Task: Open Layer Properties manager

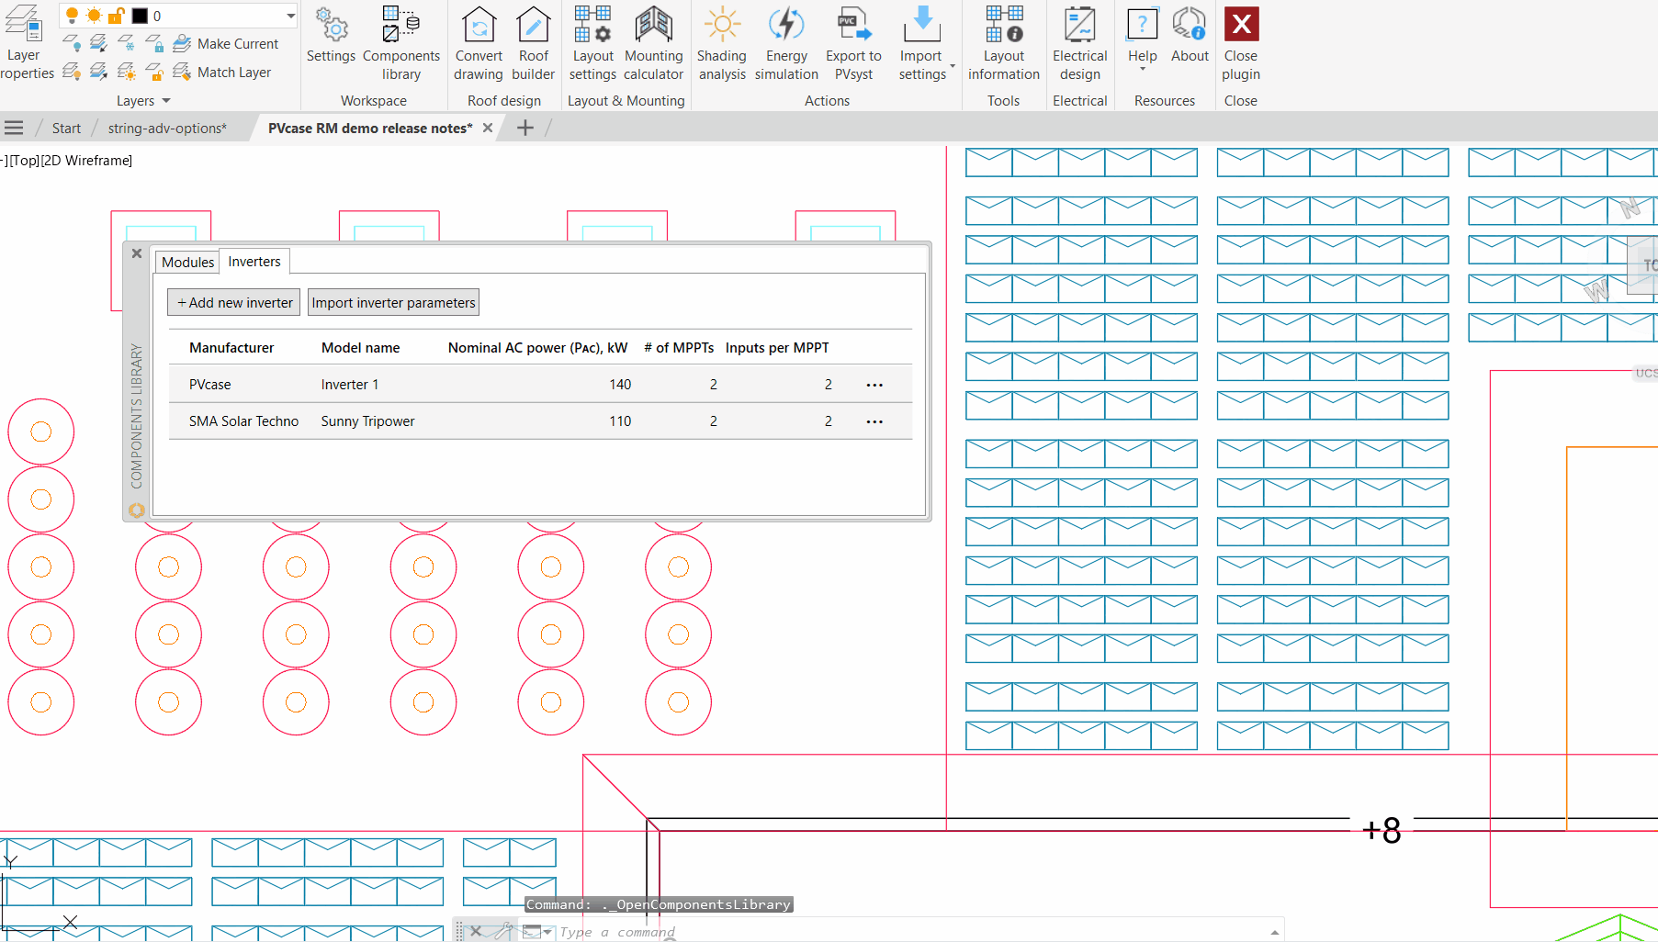Action: [x=25, y=42]
